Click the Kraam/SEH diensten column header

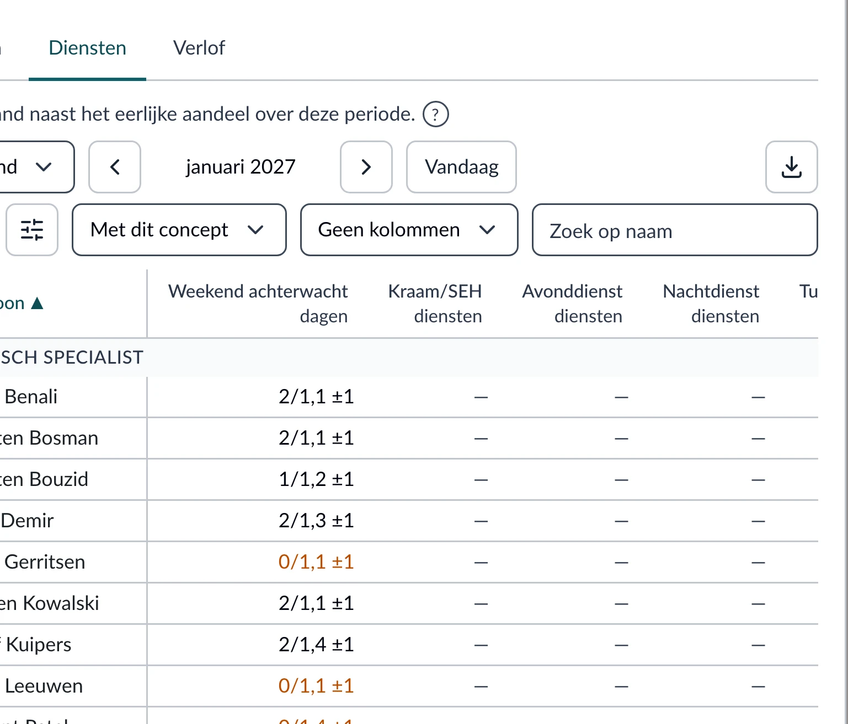tap(435, 304)
